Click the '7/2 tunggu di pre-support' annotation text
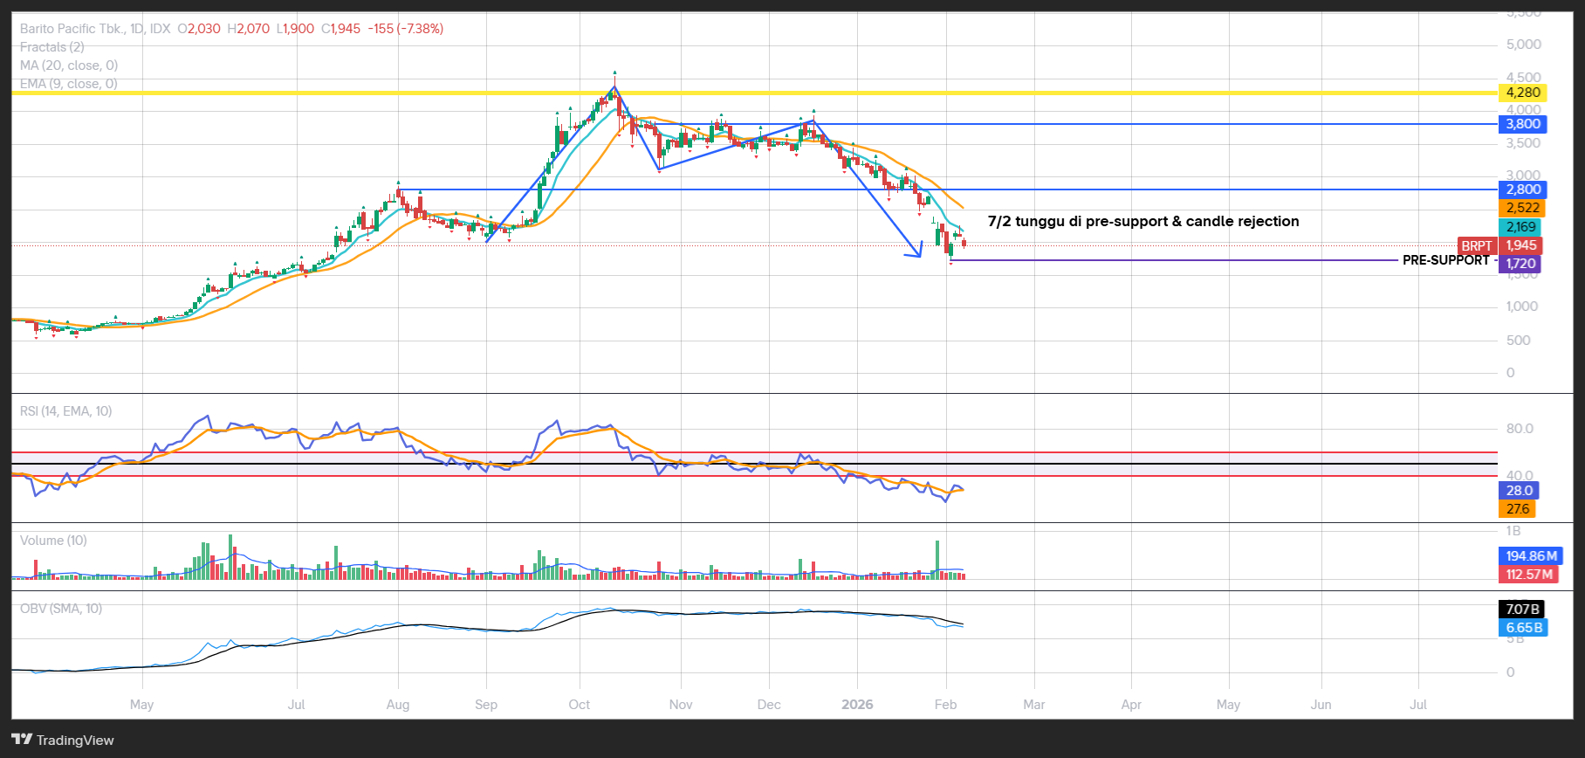 pyautogui.click(x=1143, y=222)
